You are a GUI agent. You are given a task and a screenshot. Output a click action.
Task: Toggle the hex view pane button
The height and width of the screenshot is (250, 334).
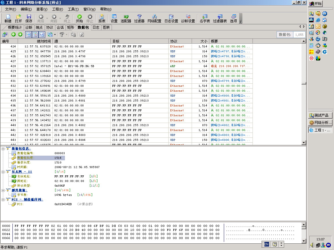click(x=42, y=34)
